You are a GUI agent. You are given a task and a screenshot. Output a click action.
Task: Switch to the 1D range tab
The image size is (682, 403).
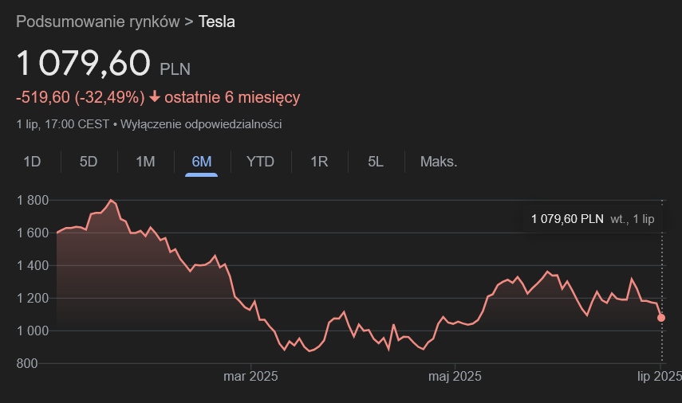(x=32, y=162)
